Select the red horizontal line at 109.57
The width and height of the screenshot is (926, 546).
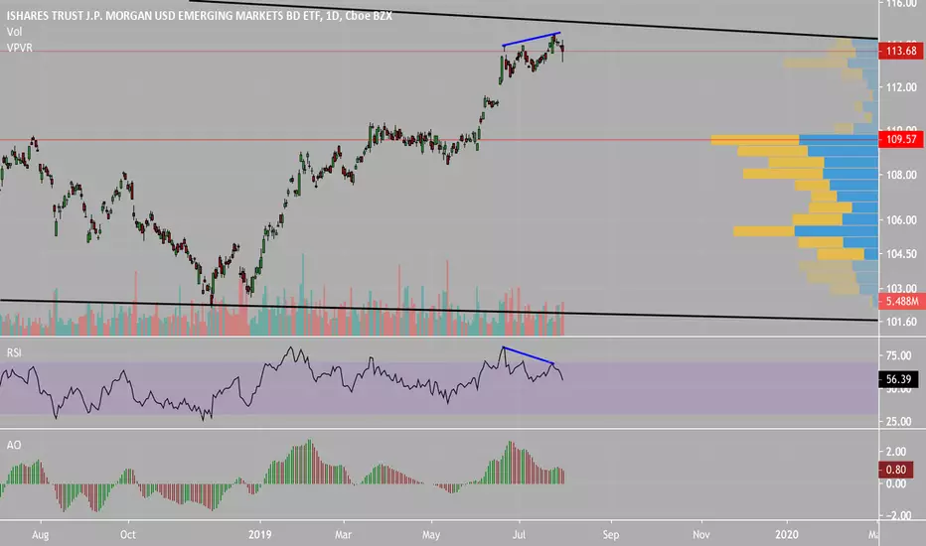(439, 140)
